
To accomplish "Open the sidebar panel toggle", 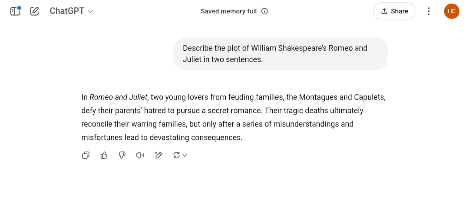I will pyautogui.click(x=15, y=11).
